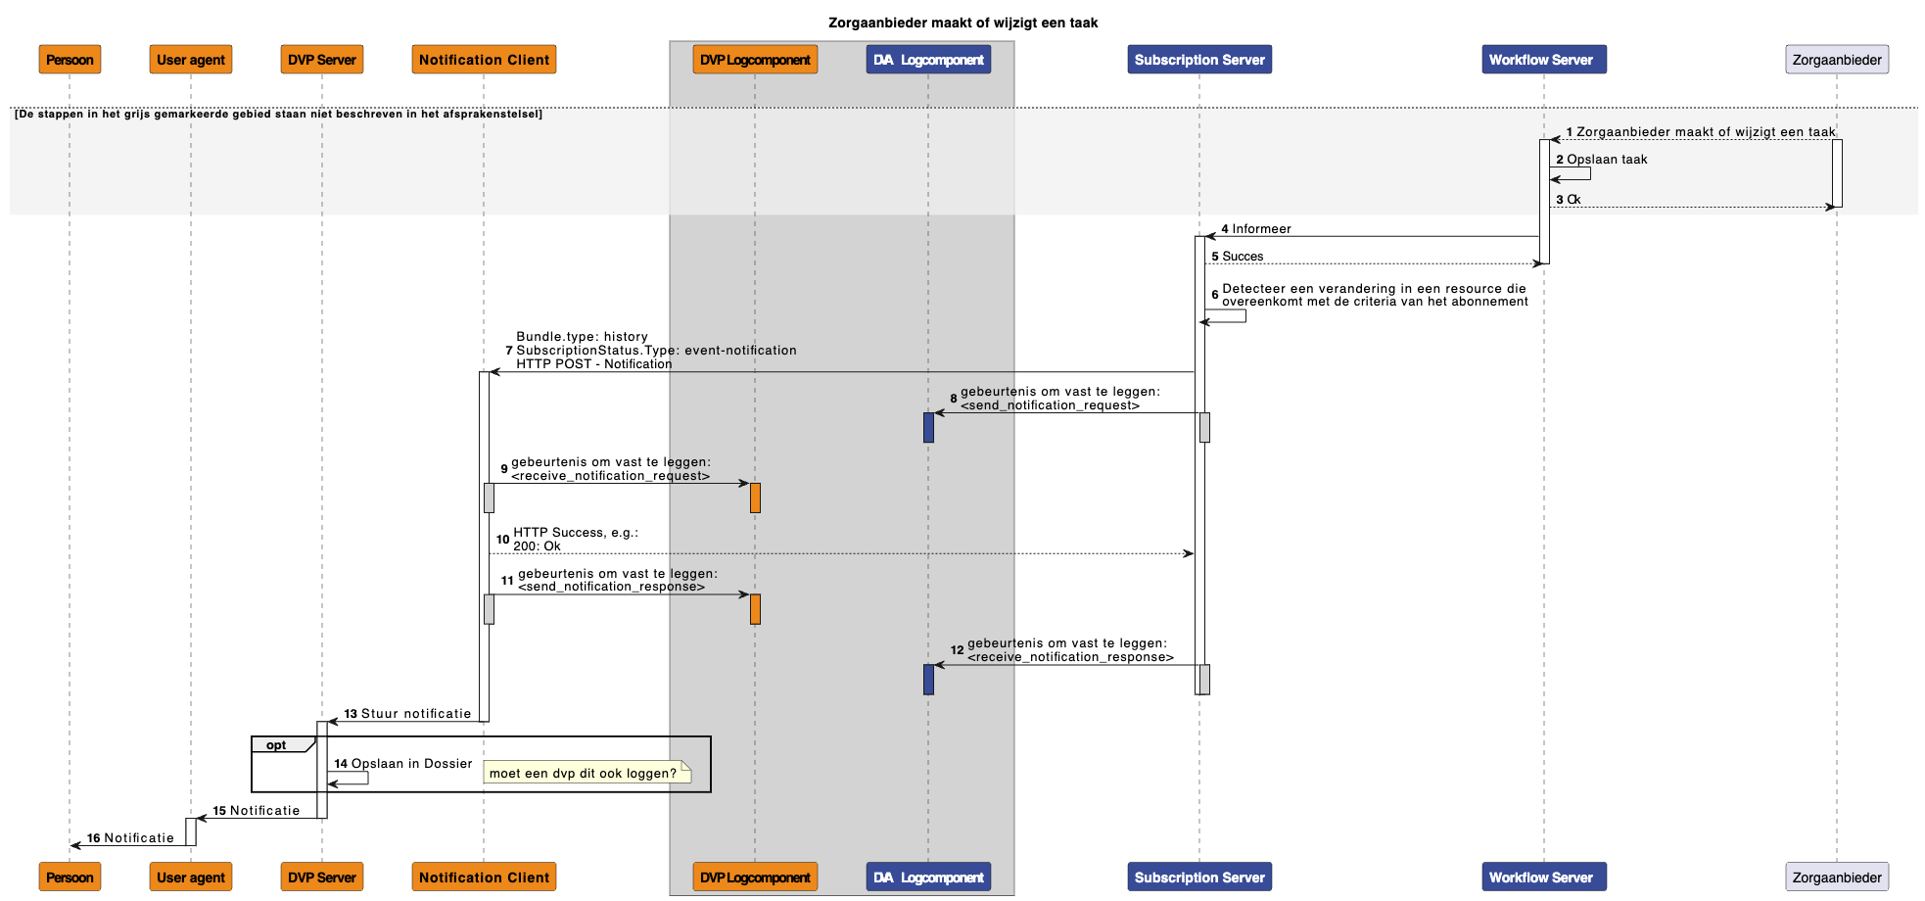Click message 7 'HTTP POST - Notification' label
Screen dimensions: 1925x901
[x=594, y=364]
